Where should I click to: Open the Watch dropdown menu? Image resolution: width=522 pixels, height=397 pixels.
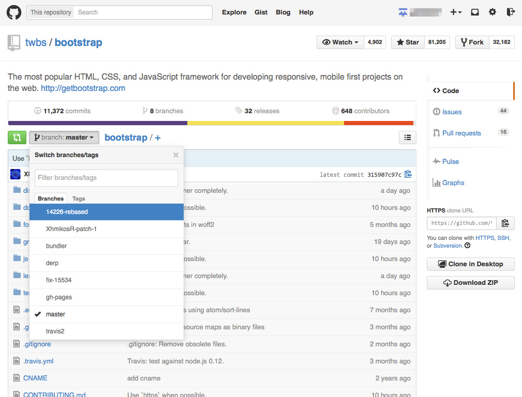[340, 42]
